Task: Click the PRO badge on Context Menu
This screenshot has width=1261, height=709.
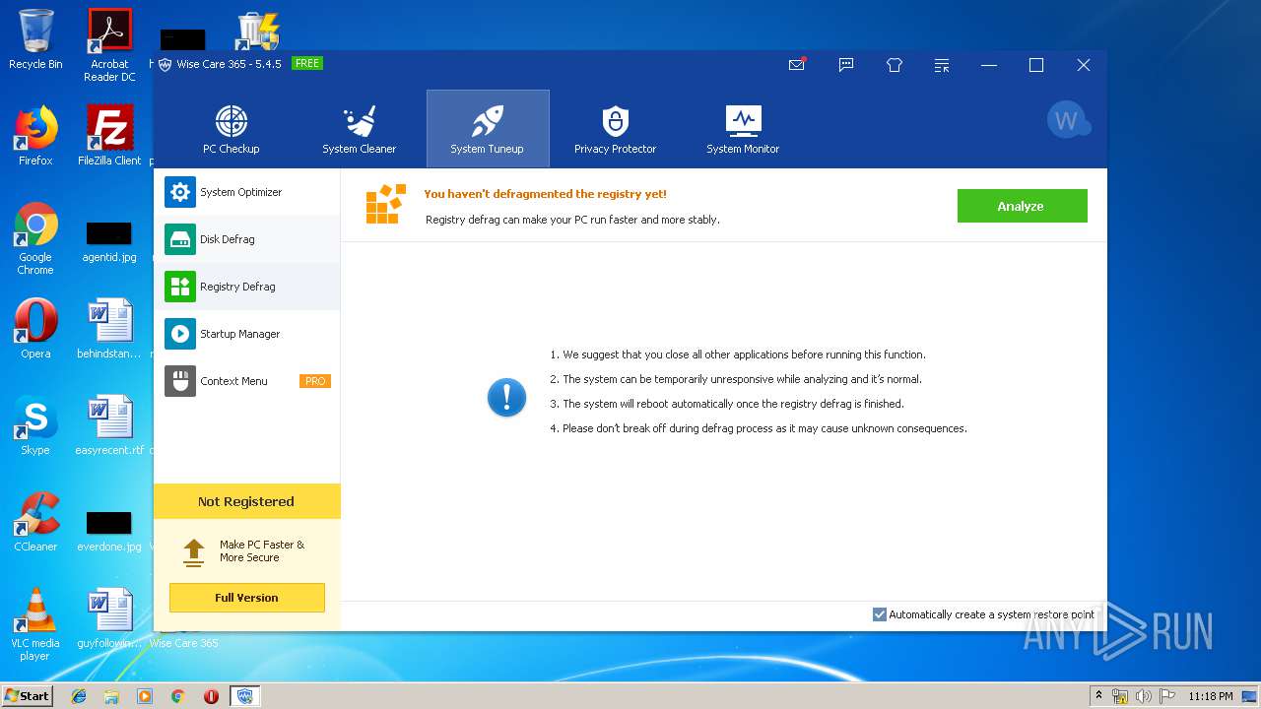Action: [x=315, y=381]
